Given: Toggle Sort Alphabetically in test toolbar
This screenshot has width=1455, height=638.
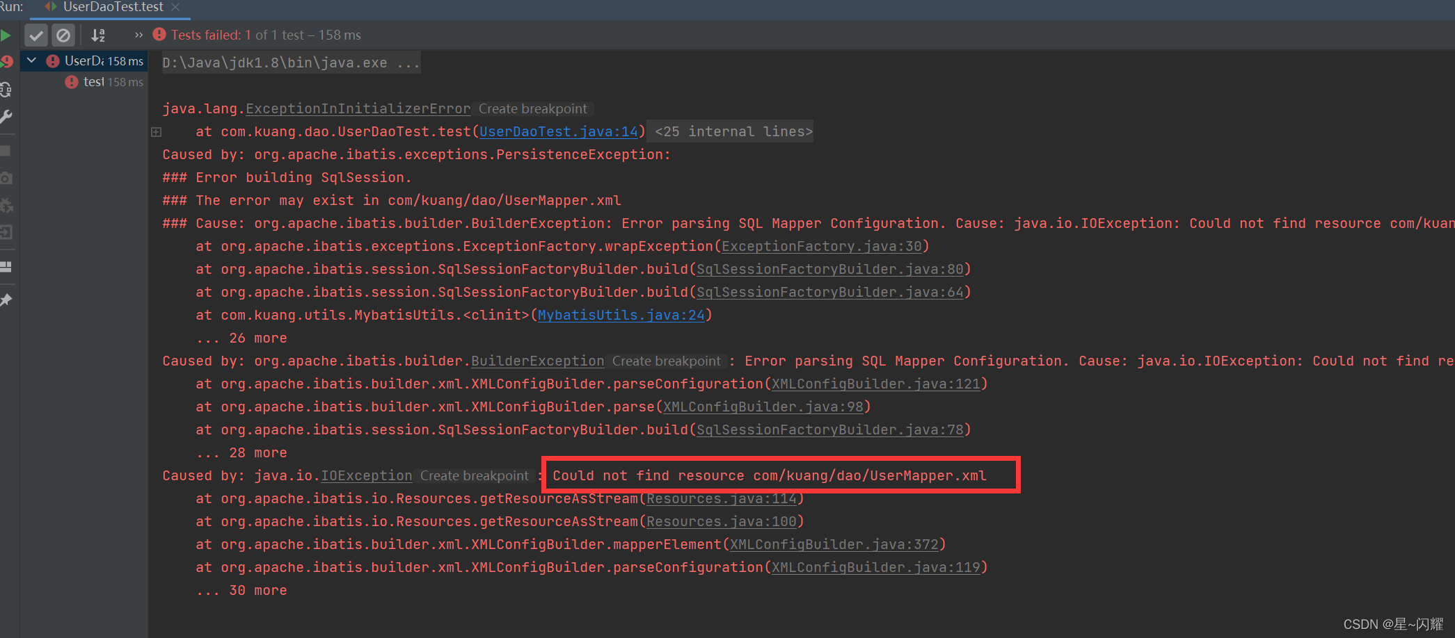Looking at the screenshot, I should [x=99, y=35].
